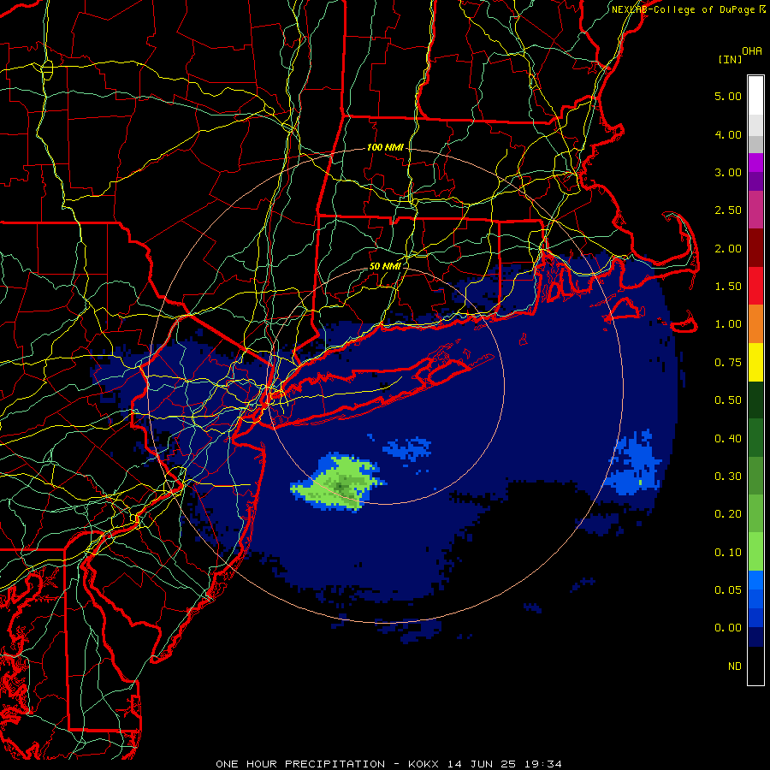Click the OHA product label
Image resolution: width=770 pixels, height=770 pixels.
pos(752,51)
